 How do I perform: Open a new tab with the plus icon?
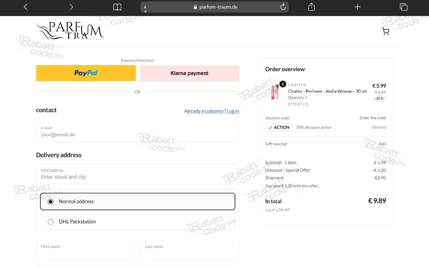click(x=357, y=7)
